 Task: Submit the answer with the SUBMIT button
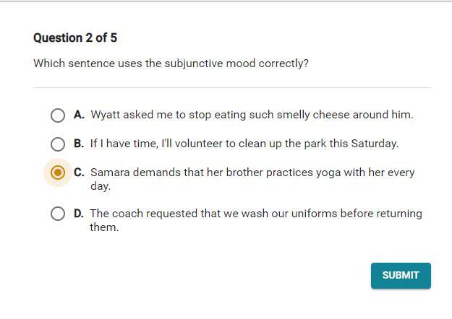pos(401,275)
